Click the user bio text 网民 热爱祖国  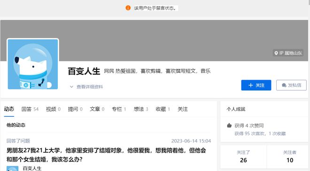point(157,71)
